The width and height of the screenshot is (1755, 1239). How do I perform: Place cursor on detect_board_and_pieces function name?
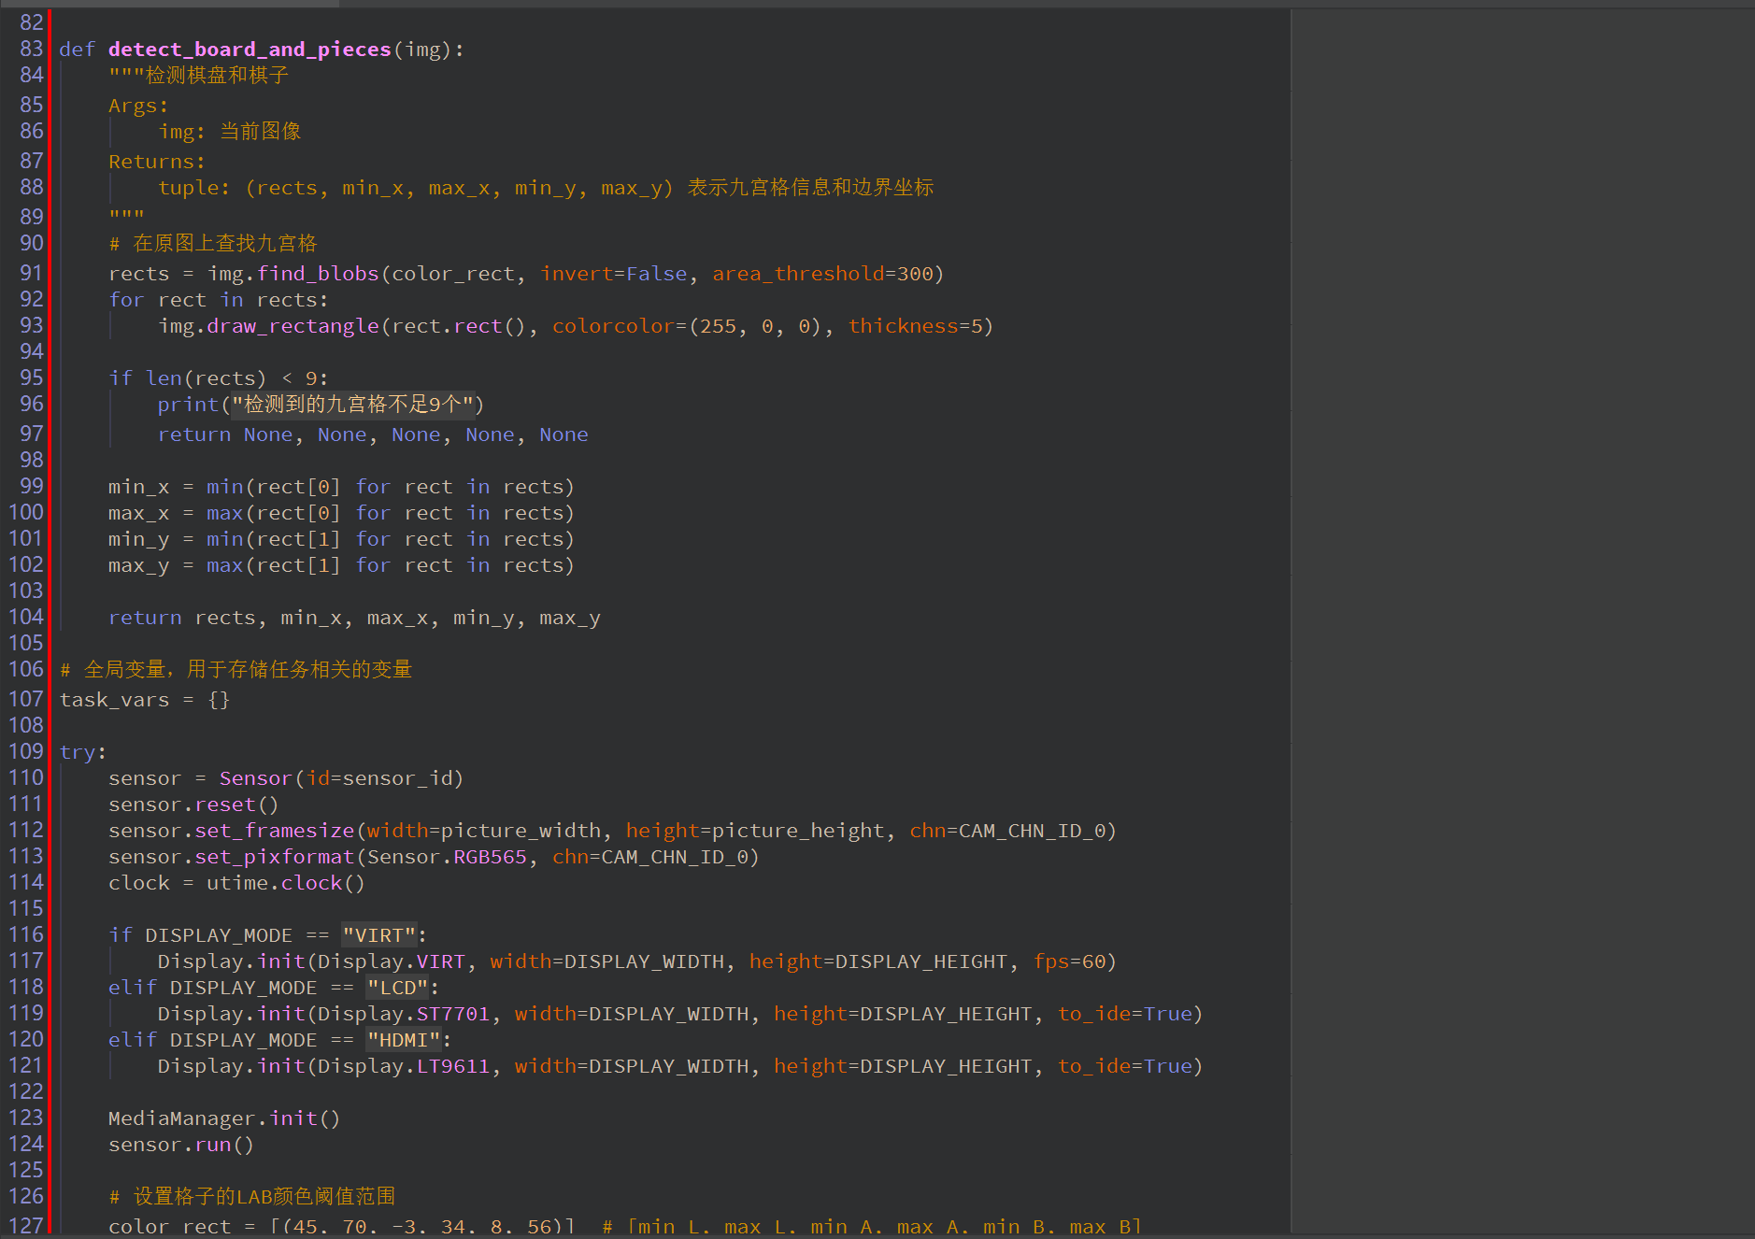coord(249,50)
